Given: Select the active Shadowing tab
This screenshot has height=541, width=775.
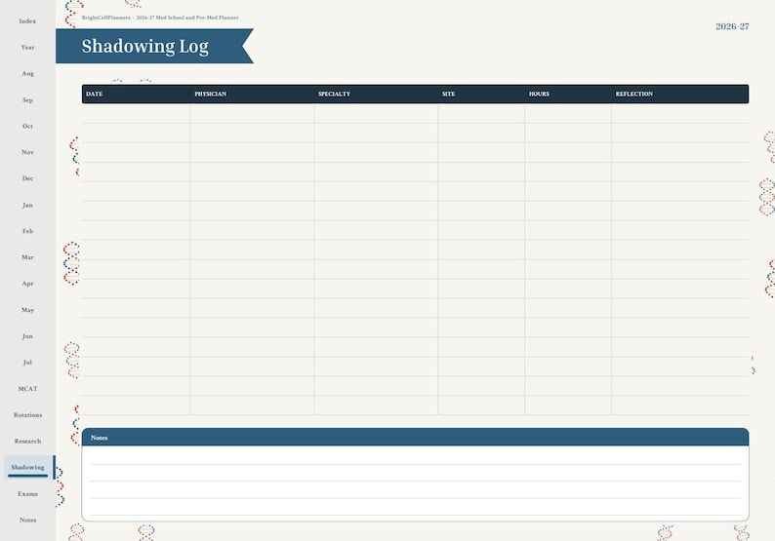Looking at the screenshot, I should (x=27, y=468).
